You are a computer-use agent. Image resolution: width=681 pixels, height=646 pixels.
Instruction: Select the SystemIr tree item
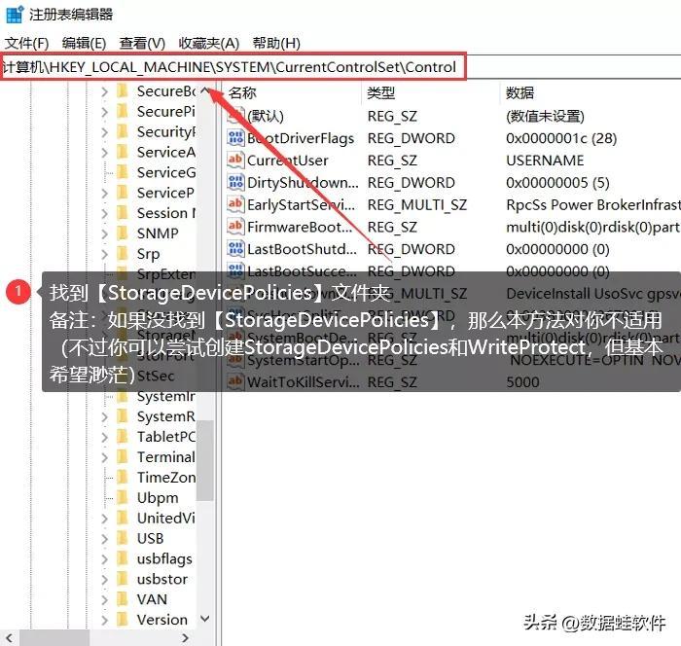click(x=166, y=396)
